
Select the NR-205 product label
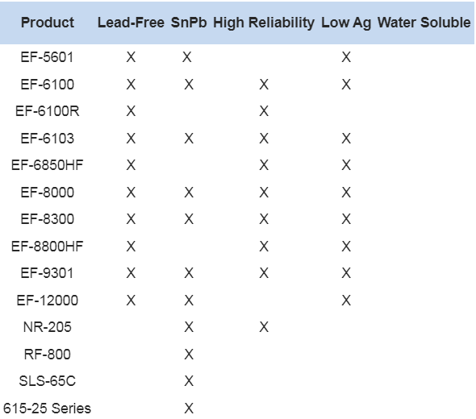pos(48,327)
